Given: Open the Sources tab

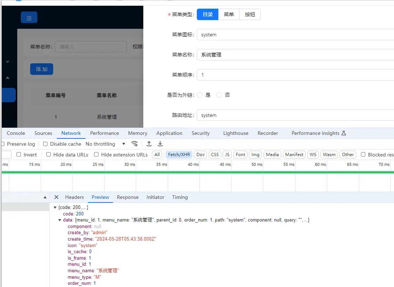Looking at the screenshot, I should (x=43, y=133).
